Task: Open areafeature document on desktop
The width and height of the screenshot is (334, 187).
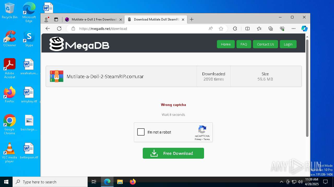Action: click(x=29, y=67)
